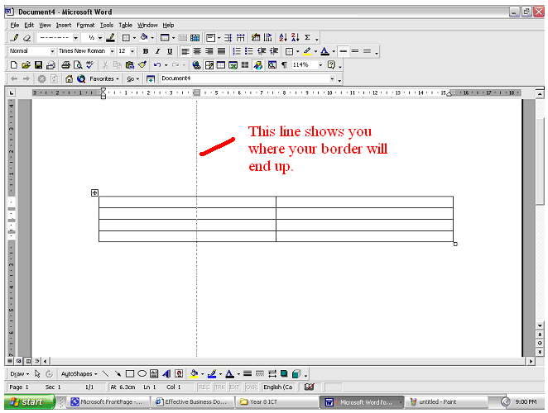Open the Table menu
548x413 pixels.
[x=126, y=25]
